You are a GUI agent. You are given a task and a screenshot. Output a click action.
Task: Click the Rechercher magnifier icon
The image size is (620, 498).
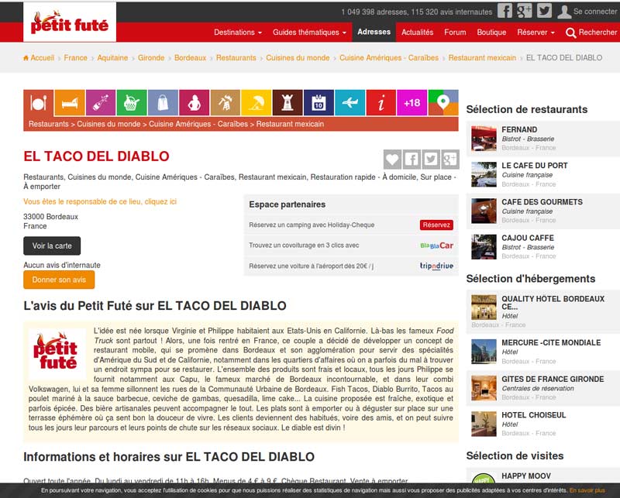570,33
